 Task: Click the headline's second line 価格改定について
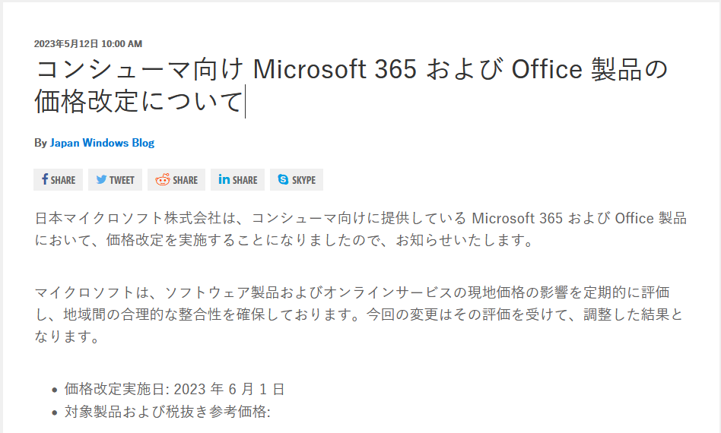pyautogui.click(x=138, y=101)
